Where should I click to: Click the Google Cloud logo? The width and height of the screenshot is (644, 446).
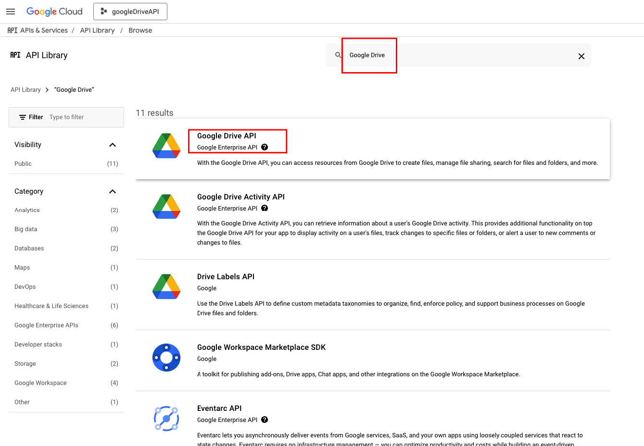pos(54,12)
